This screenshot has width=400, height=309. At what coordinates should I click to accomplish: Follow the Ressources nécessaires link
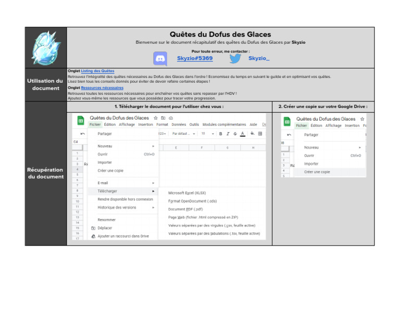(x=102, y=87)
